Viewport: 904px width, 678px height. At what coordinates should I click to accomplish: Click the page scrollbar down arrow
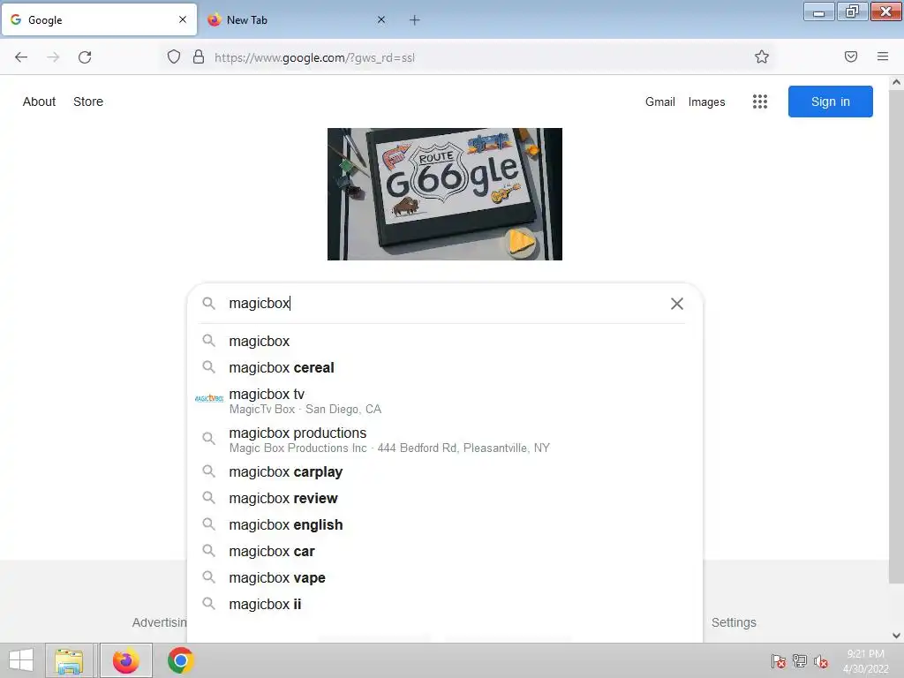896,636
